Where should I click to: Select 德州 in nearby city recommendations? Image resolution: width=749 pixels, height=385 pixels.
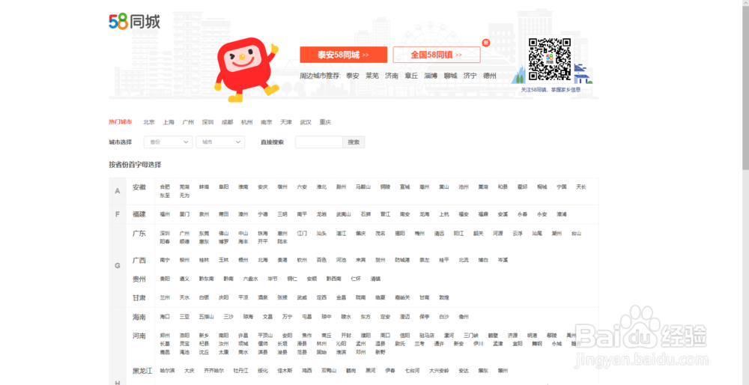click(490, 76)
